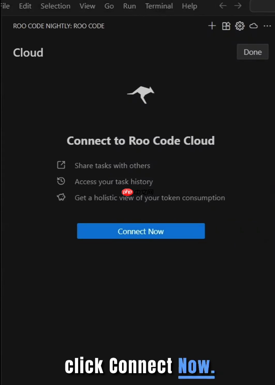Click the piggy bank token consumption icon
The width and height of the screenshot is (275, 385).
tap(61, 196)
